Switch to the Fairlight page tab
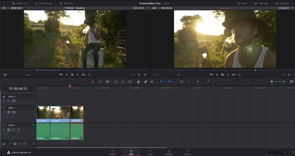Screen dimensions: 295x156 [169, 152]
